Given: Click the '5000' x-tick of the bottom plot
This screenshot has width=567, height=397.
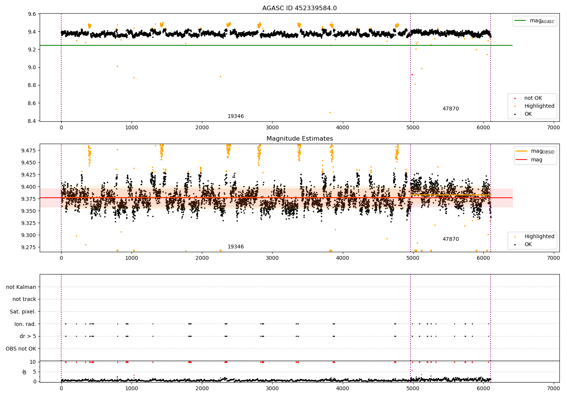Looking at the screenshot, I should click(x=413, y=388).
